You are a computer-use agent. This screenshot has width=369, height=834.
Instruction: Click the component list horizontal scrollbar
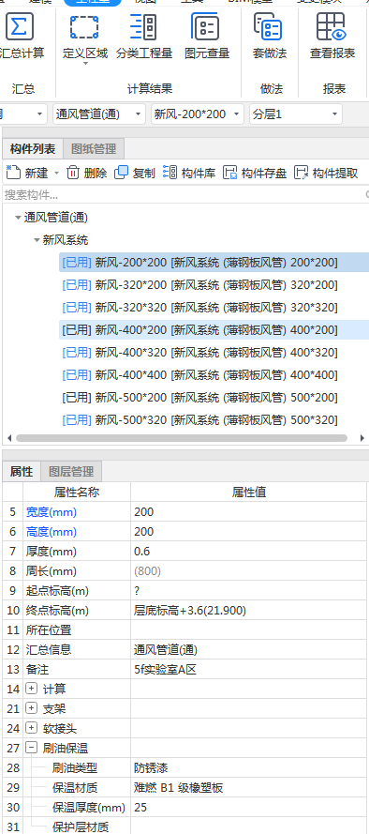click(x=182, y=438)
